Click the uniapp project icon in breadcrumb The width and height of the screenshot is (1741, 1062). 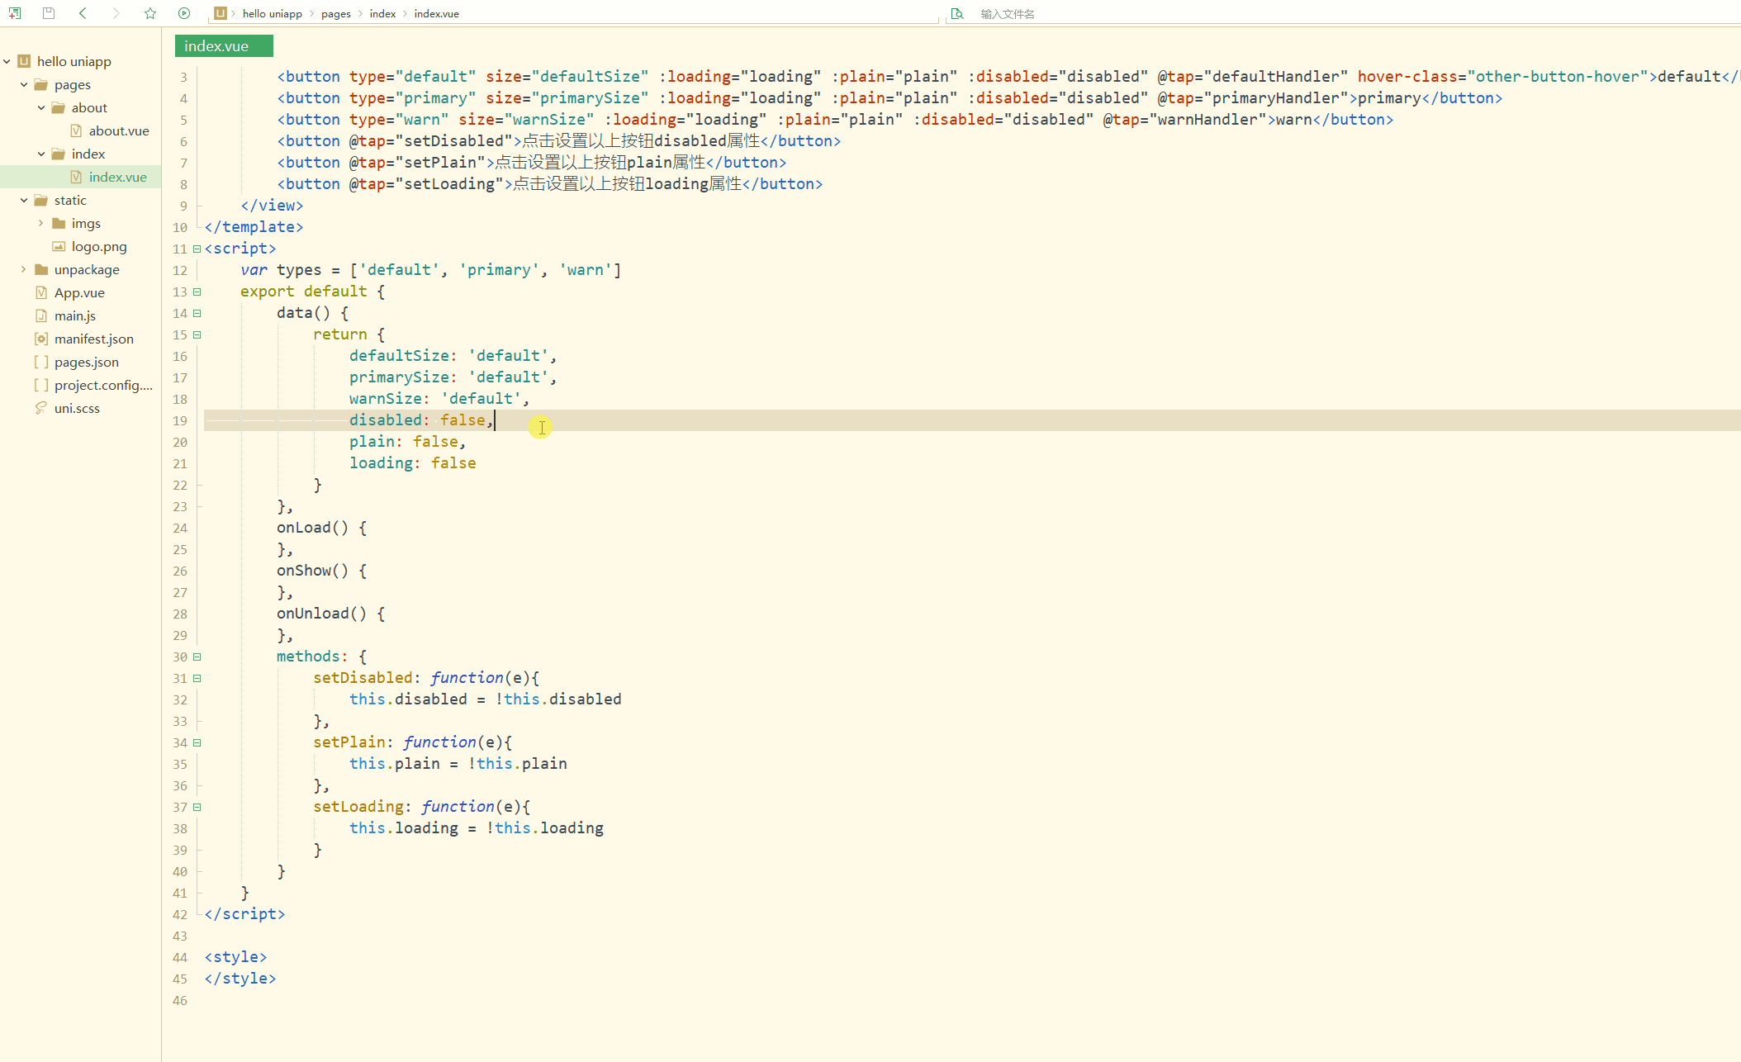[220, 13]
